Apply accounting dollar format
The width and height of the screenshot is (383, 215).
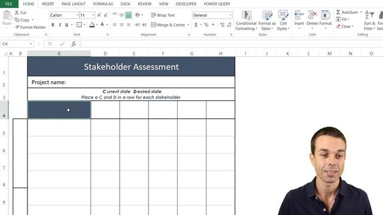[196, 24]
